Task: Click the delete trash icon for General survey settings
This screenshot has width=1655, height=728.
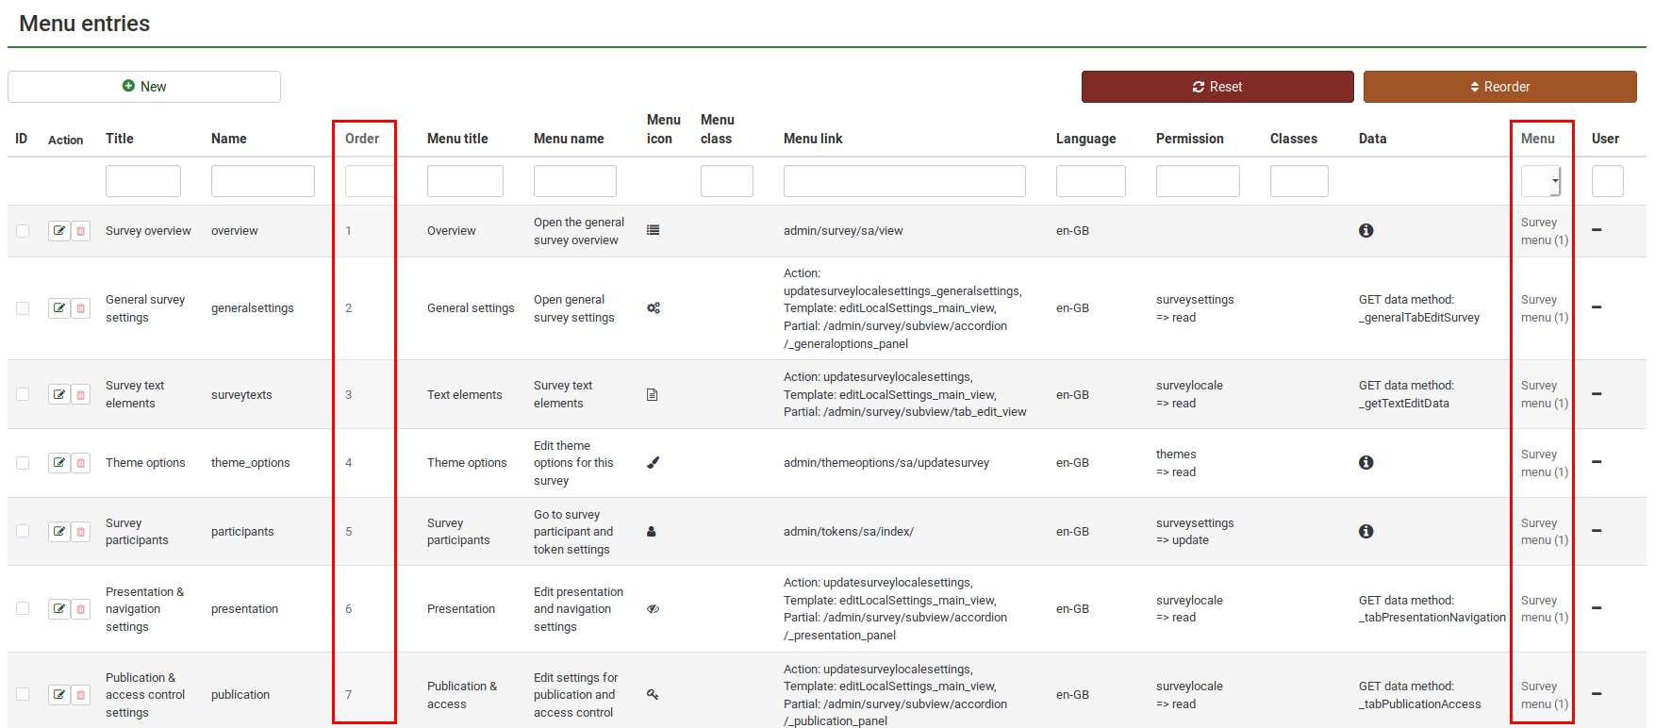Action: [81, 308]
